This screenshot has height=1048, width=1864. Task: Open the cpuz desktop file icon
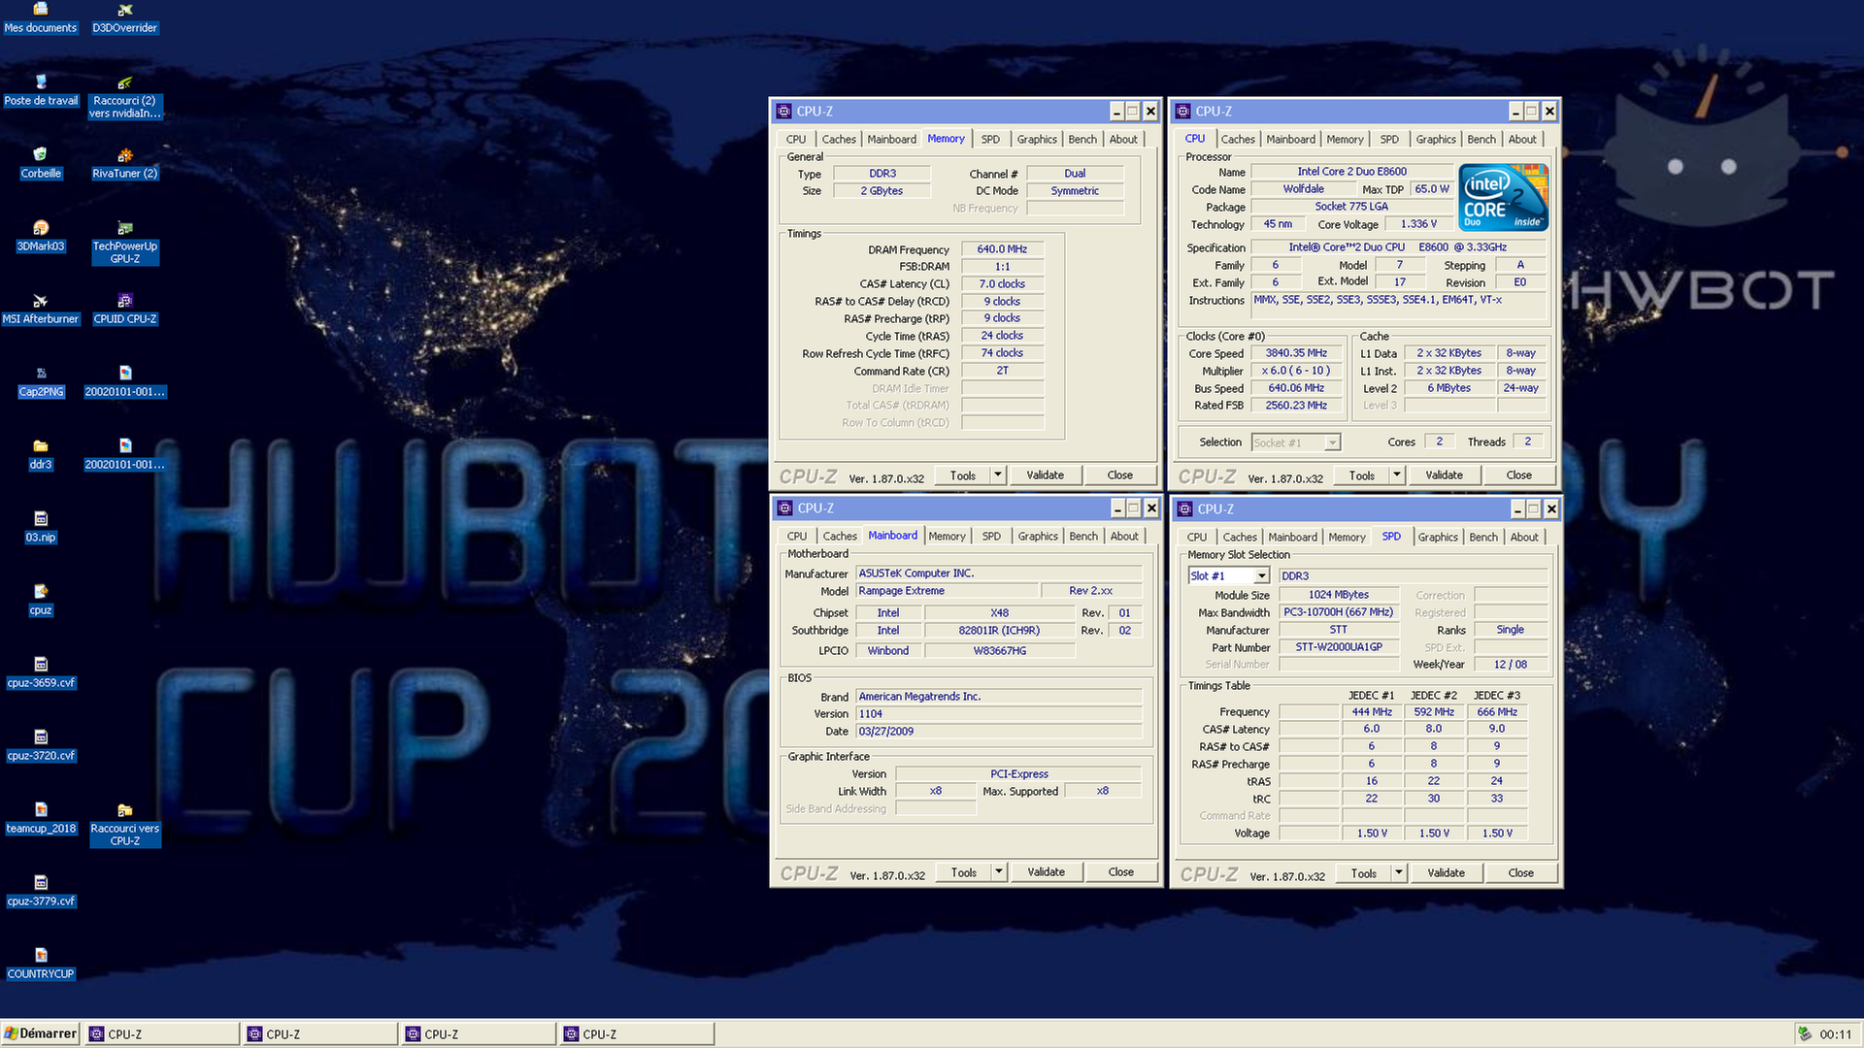40,600
